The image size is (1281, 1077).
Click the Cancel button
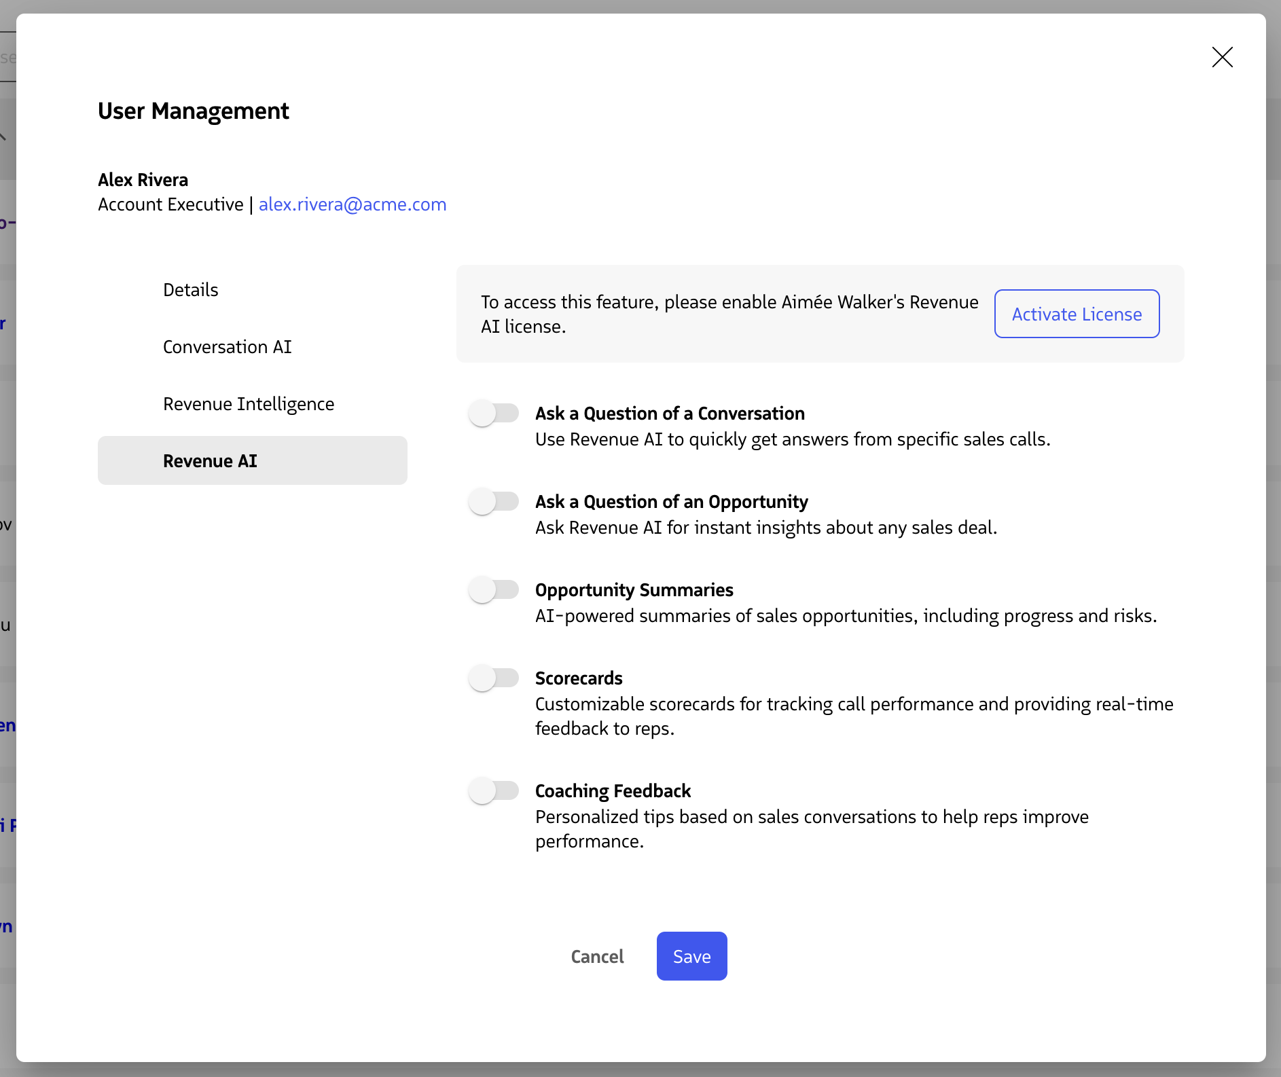597,956
